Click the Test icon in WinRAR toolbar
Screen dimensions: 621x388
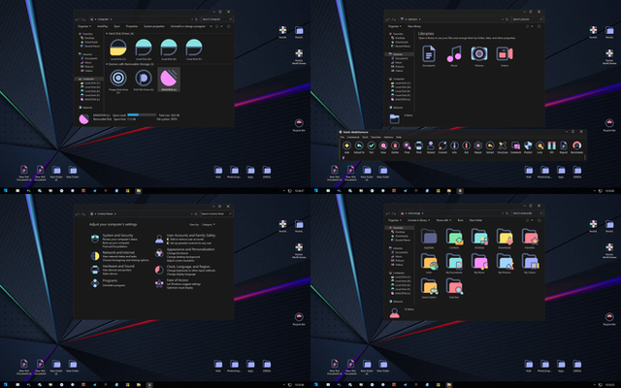[x=371, y=145]
